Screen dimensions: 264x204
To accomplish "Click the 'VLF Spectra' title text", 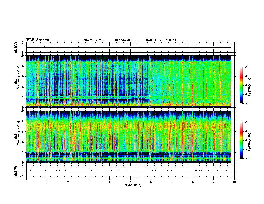I will (x=38, y=40).
